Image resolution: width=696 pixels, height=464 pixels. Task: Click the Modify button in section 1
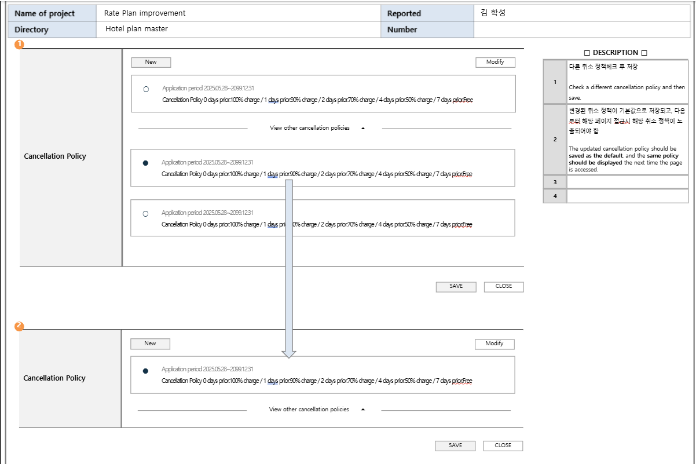495,62
